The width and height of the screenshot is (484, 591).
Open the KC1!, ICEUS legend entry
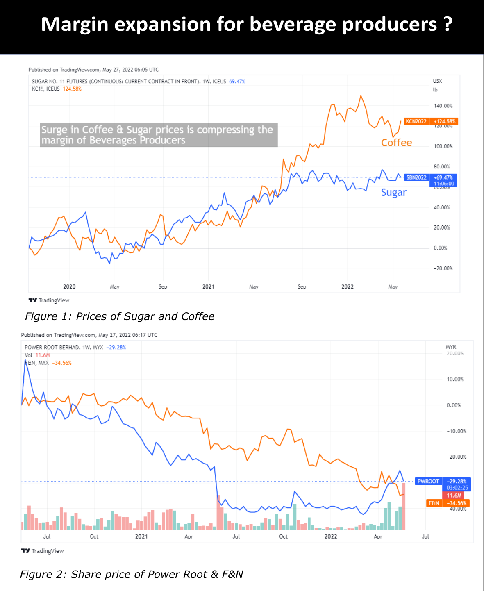click(46, 89)
